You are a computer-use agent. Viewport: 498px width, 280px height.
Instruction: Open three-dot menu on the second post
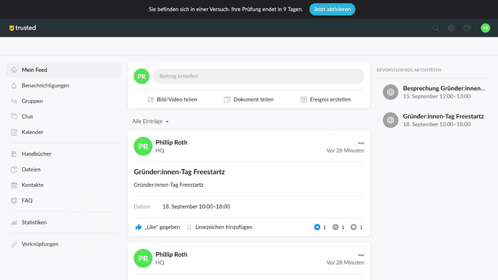click(360, 255)
